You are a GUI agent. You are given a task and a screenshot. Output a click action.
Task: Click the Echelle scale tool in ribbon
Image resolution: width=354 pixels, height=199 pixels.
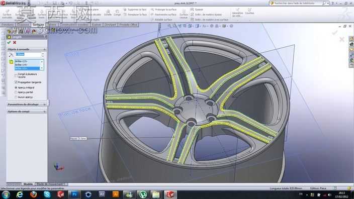(x=108, y=13)
